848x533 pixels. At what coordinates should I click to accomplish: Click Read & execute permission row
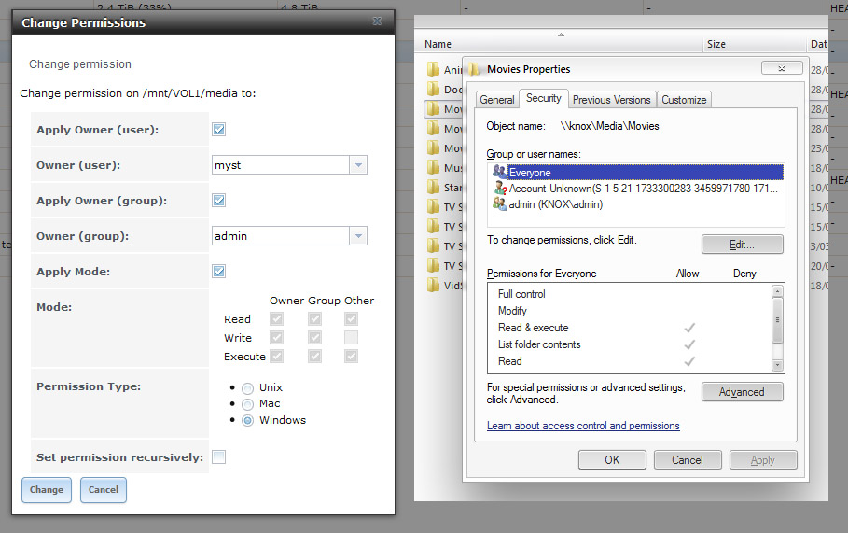click(x=630, y=328)
